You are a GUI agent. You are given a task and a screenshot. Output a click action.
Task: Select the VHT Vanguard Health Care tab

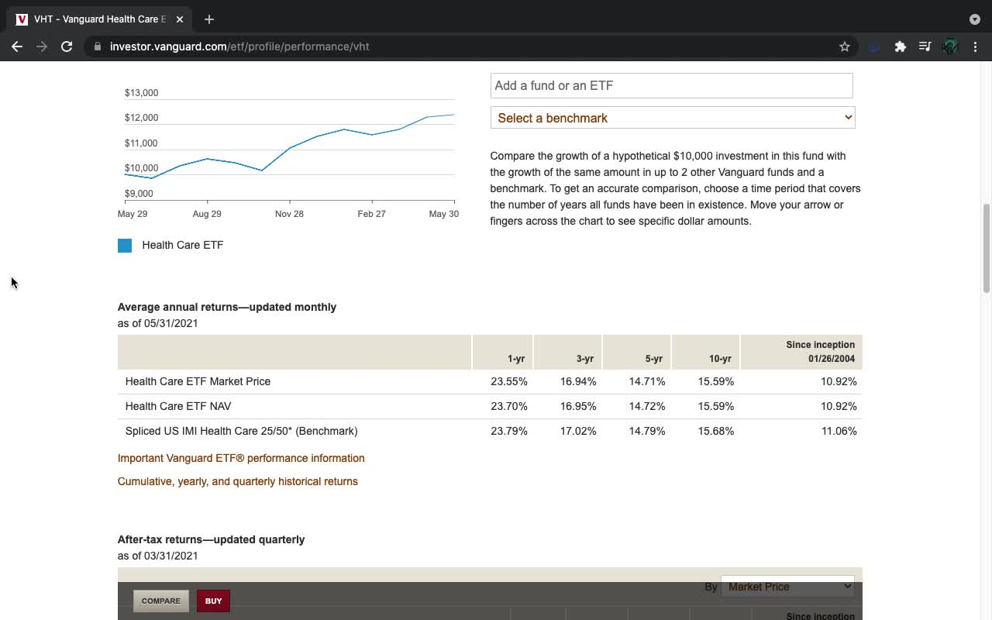click(x=99, y=19)
